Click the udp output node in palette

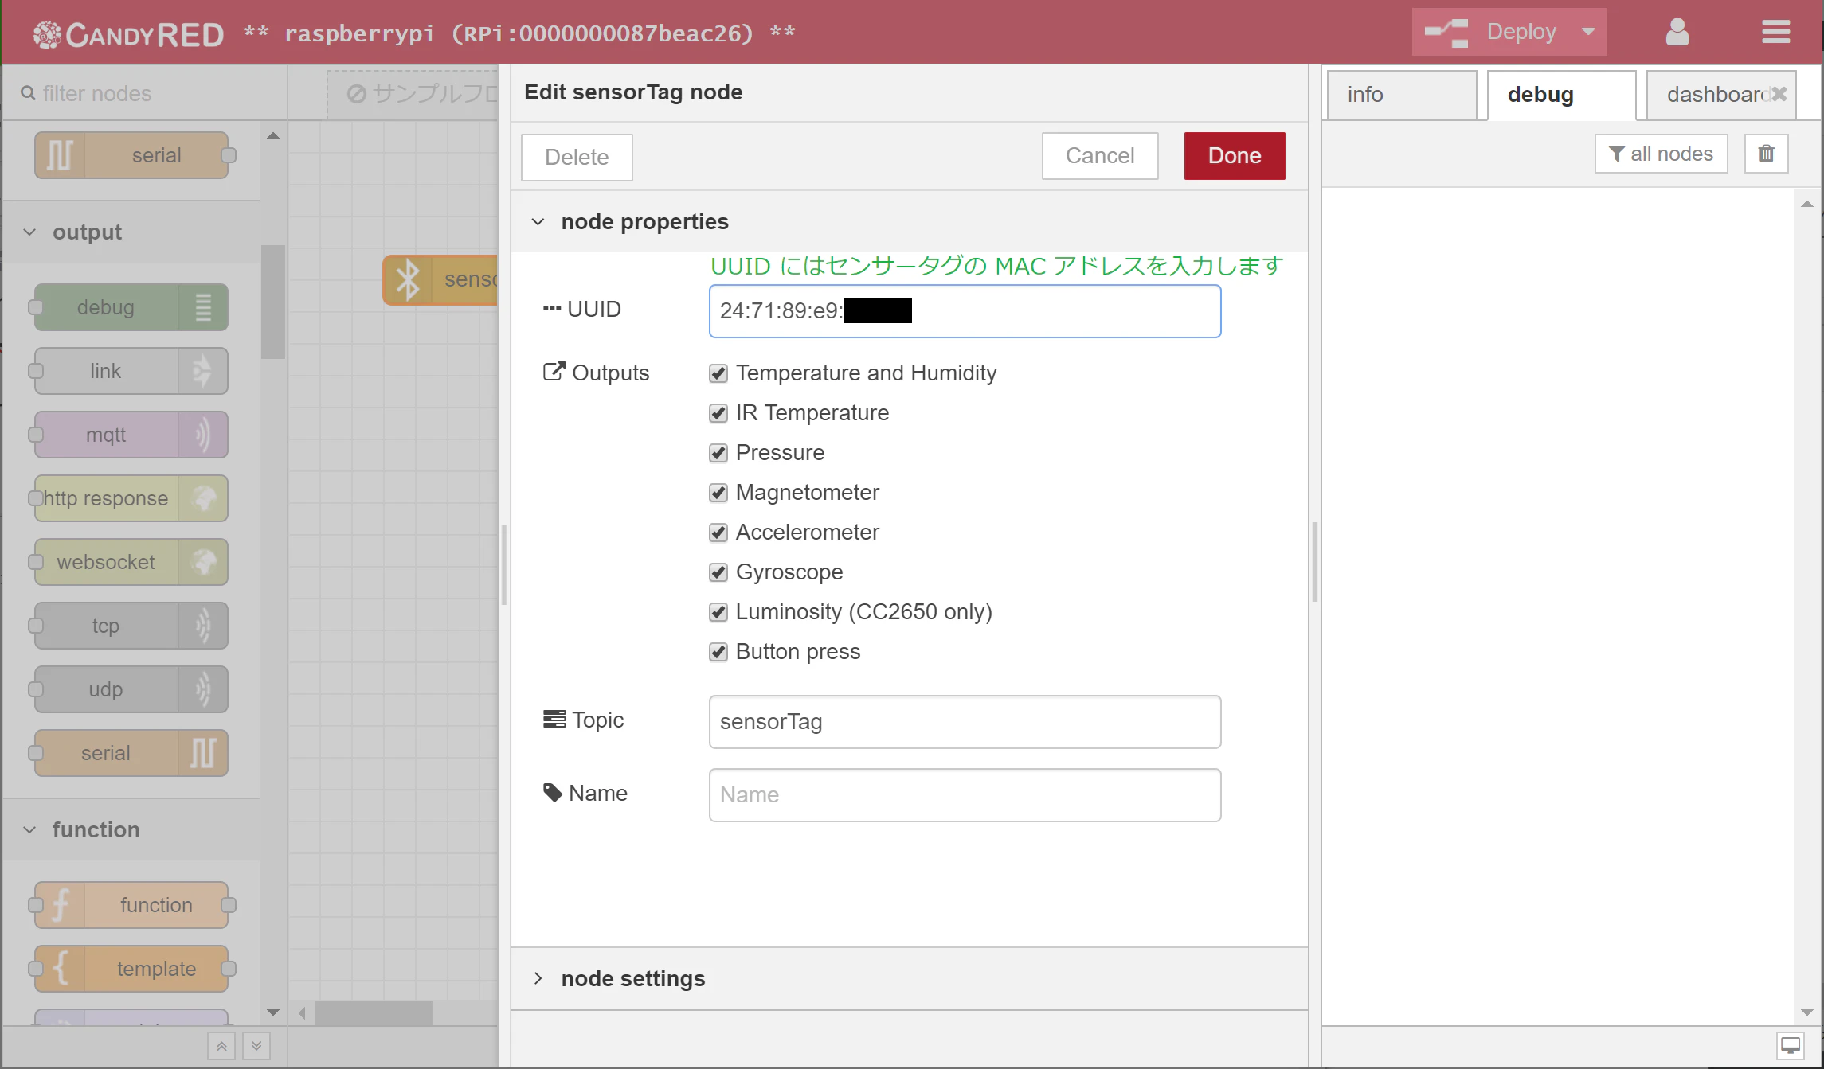[x=131, y=689]
